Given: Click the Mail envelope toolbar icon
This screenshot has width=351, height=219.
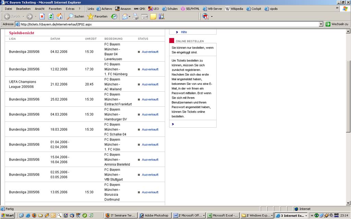Looking at the screenshot, I should (x=125, y=16).
